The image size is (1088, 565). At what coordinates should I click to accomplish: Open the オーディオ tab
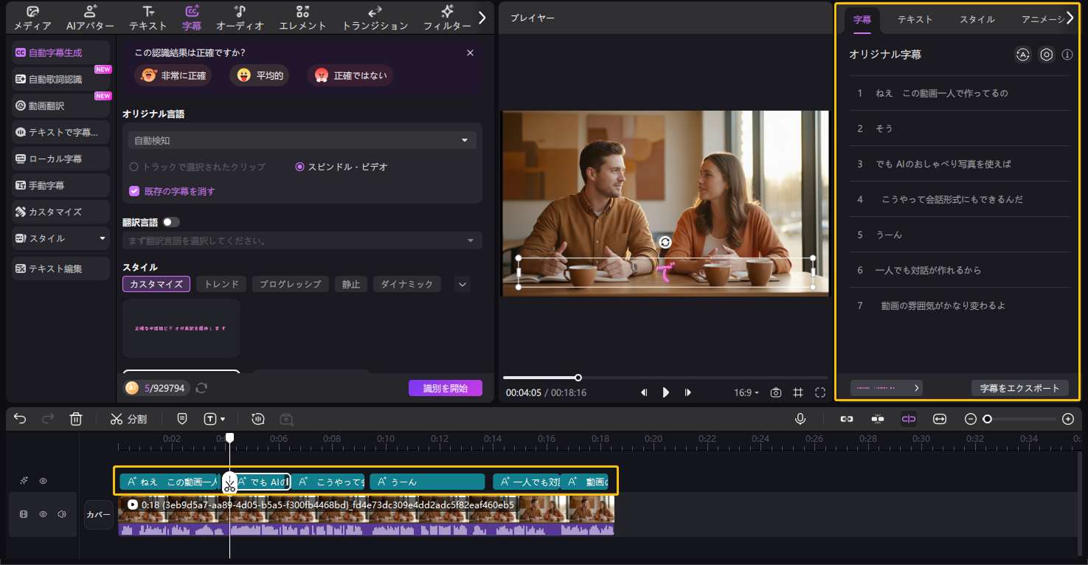pos(240,18)
